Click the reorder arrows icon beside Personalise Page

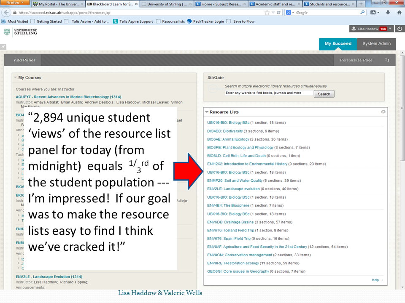click(387, 60)
